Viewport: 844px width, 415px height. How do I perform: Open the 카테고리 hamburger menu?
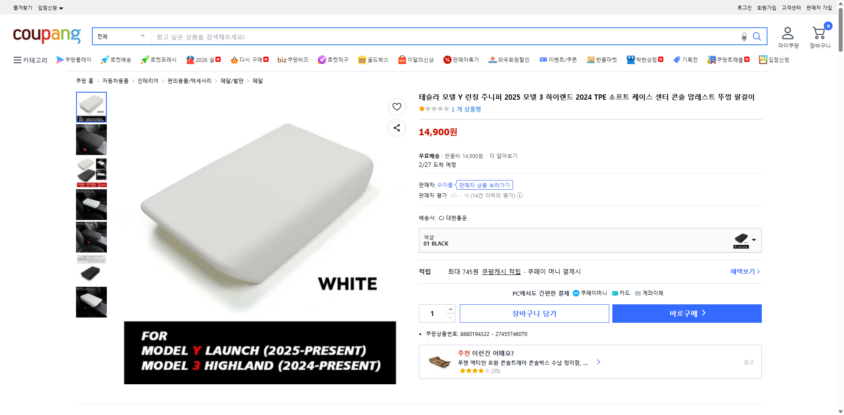(17, 60)
